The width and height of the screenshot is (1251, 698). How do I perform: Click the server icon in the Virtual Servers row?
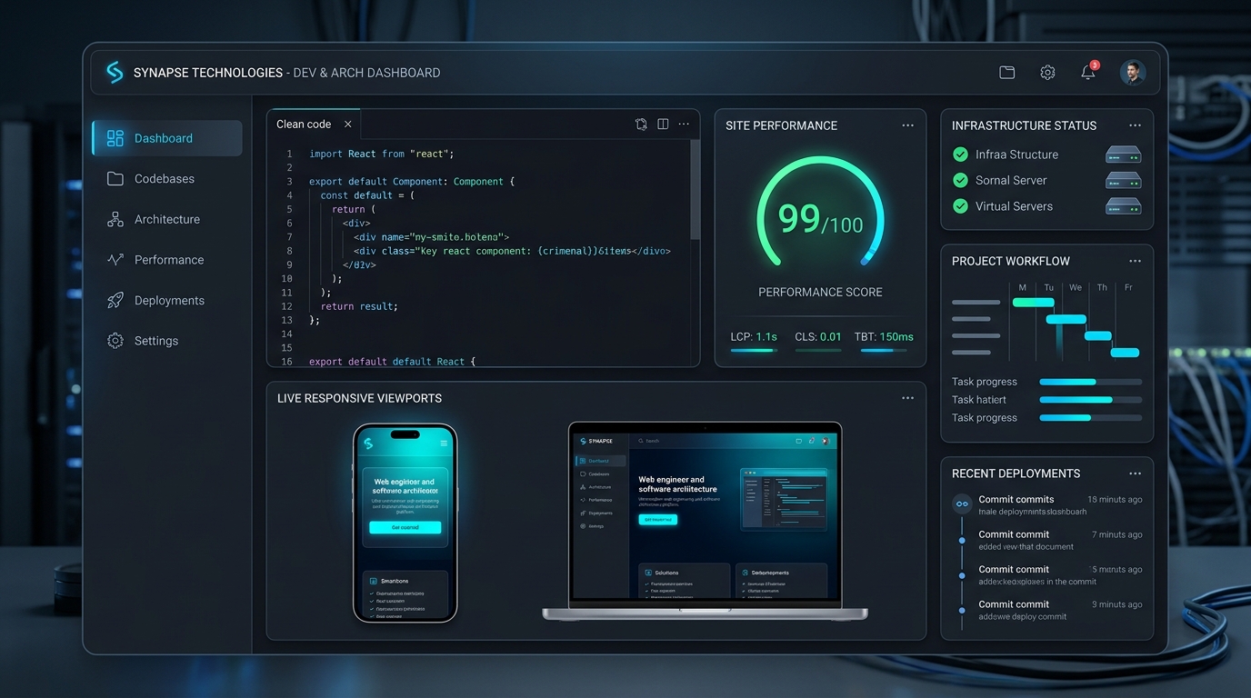(x=1123, y=206)
